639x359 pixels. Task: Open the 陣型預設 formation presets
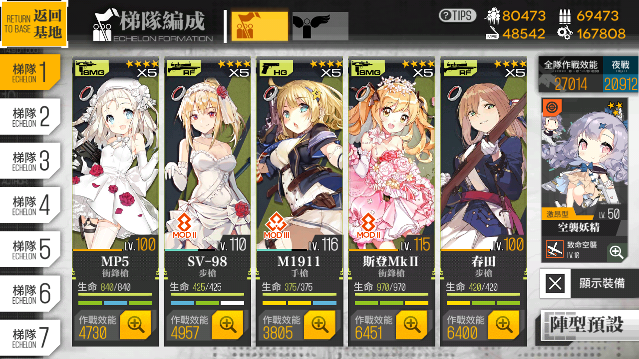590,325
